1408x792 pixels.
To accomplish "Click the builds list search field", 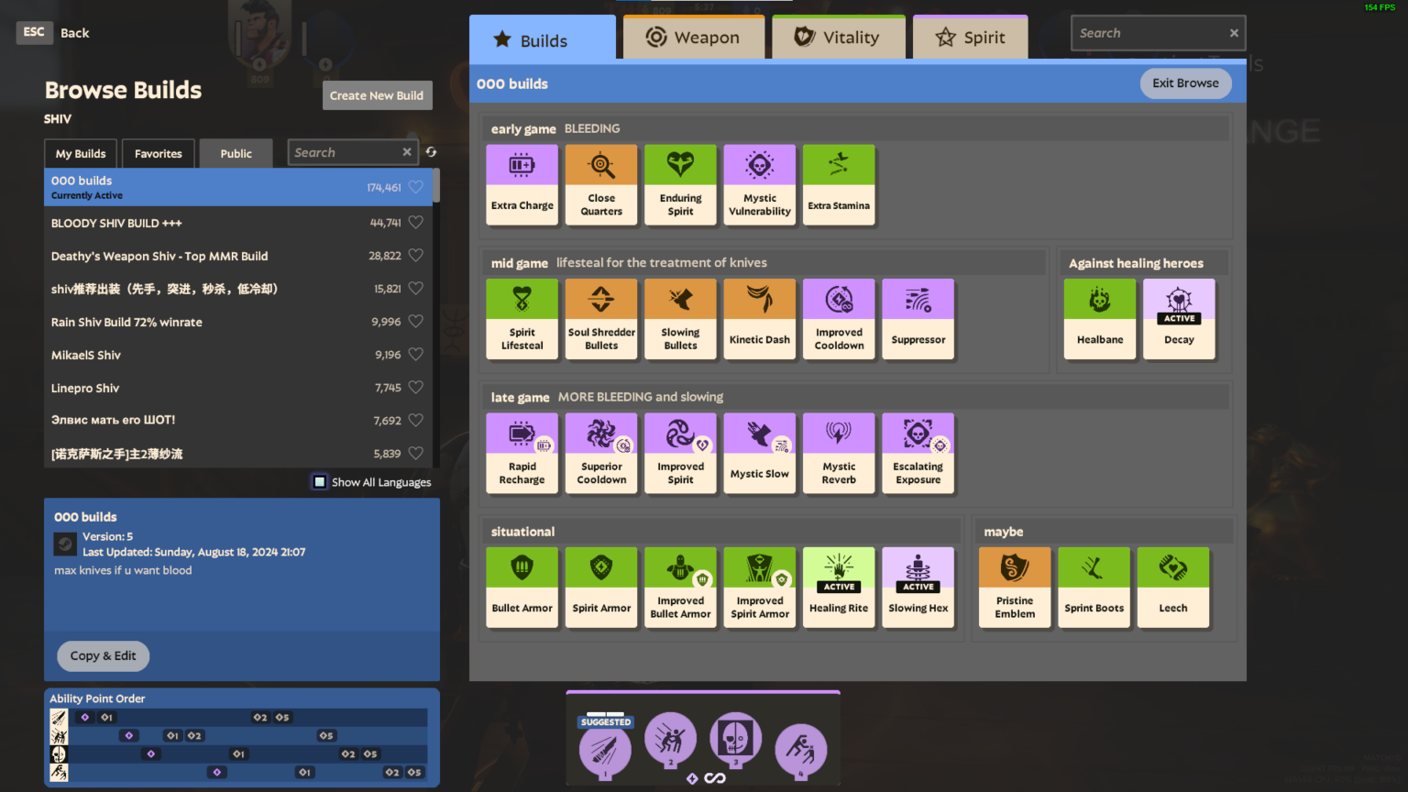I will [345, 152].
